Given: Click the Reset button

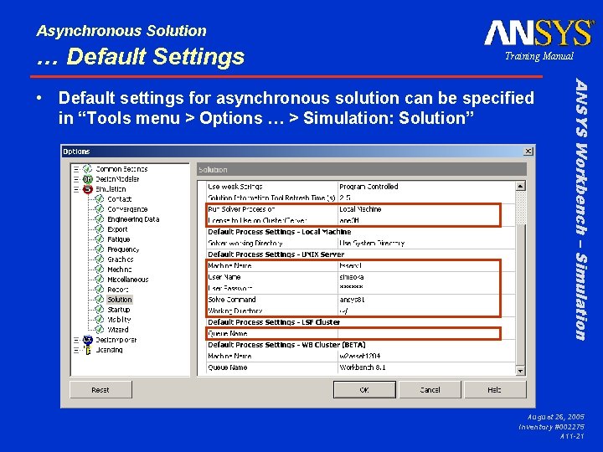Looking at the screenshot, I should [x=100, y=390].
